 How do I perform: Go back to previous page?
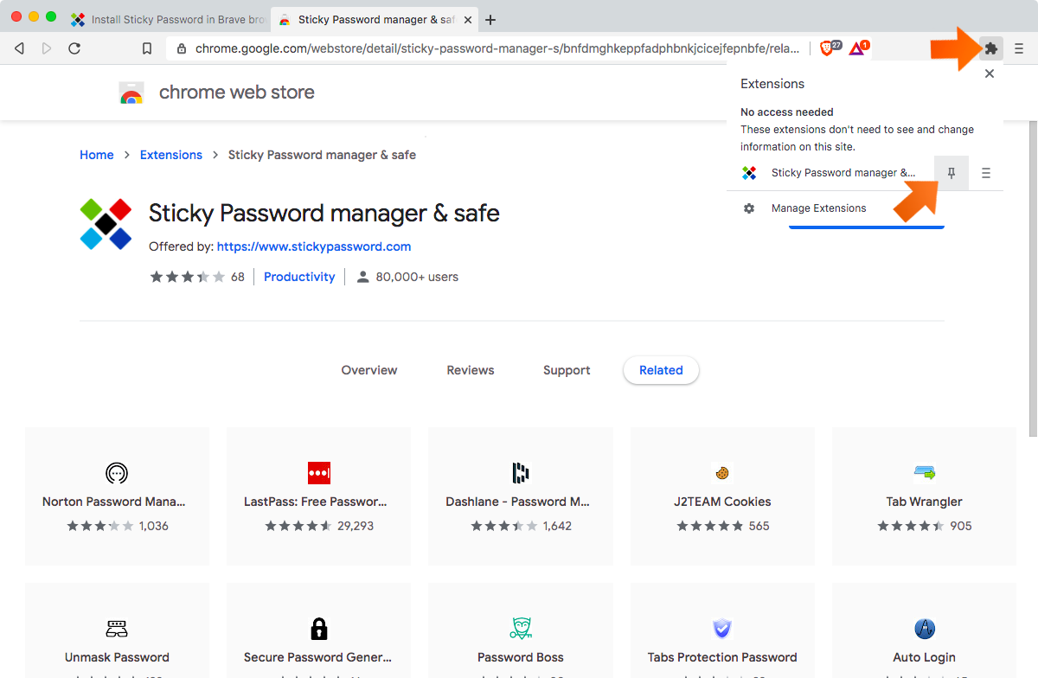pyautogui.click(x=20, y=49)
